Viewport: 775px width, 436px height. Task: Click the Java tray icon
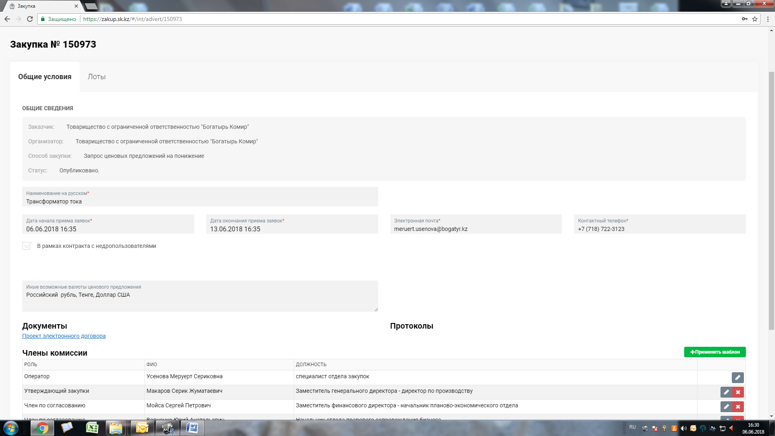[674, 428]
